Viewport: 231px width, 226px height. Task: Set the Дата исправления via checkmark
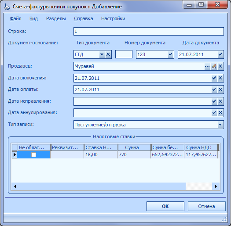[x=214, y=101]
